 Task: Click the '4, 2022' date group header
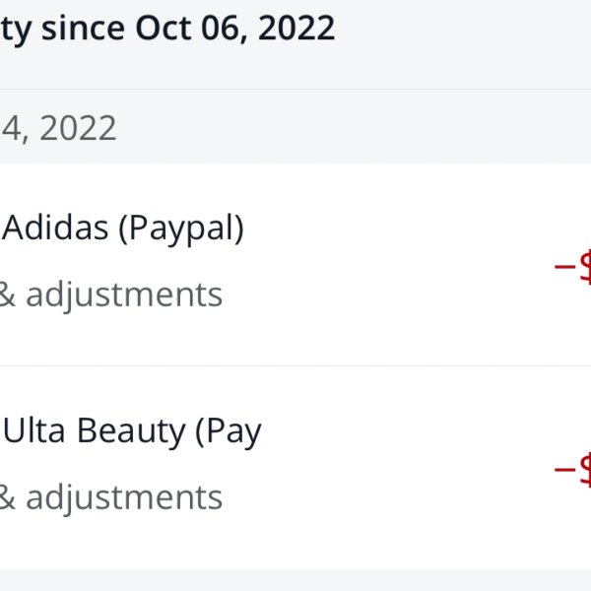tap(58, 128)
